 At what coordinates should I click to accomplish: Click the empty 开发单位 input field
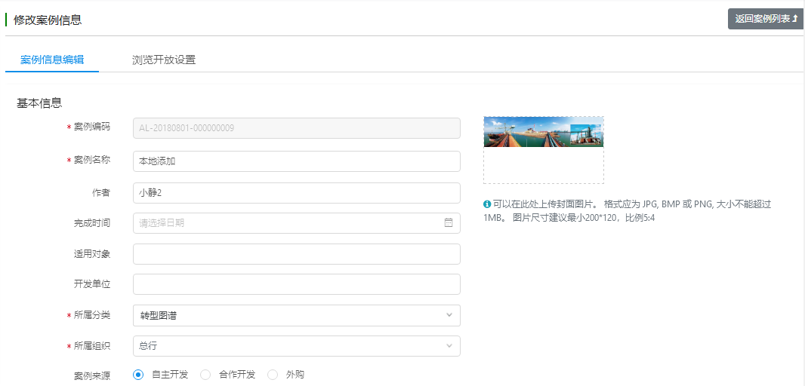click(296, 284)
